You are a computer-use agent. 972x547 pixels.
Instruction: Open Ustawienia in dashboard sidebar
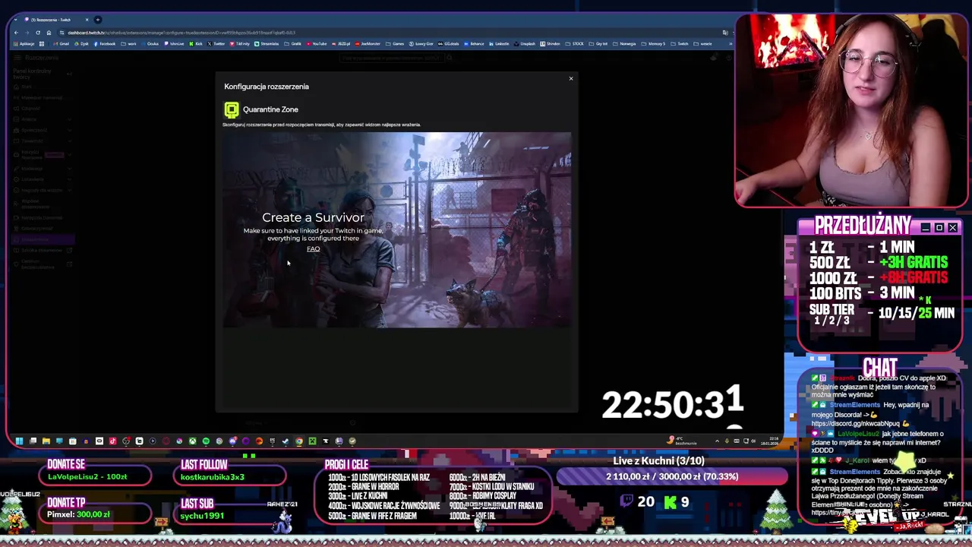pyautogui.click(x=42, y=179)
